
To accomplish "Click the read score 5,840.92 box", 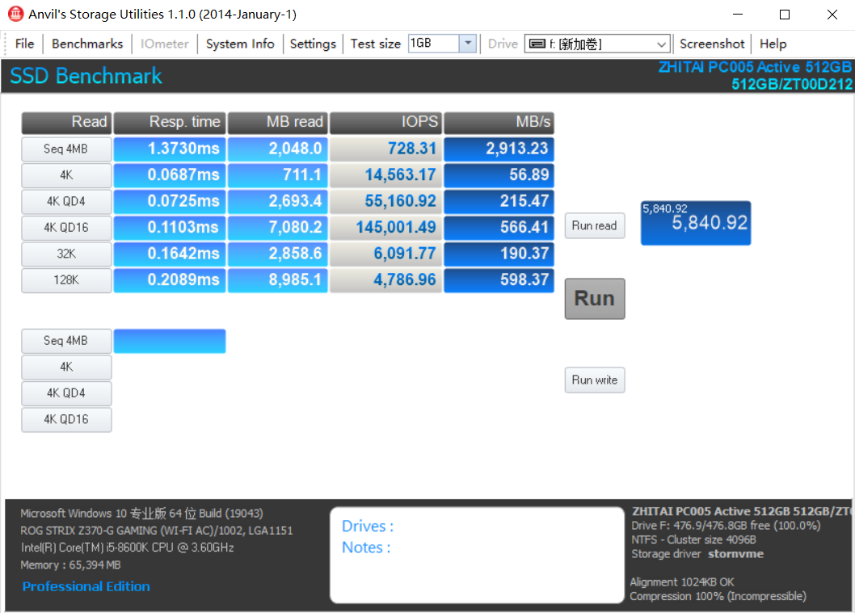I will tap(696, 223).
